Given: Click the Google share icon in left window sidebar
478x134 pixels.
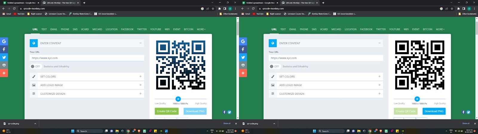Looking at the screenshot, I should tap(4, 41).
